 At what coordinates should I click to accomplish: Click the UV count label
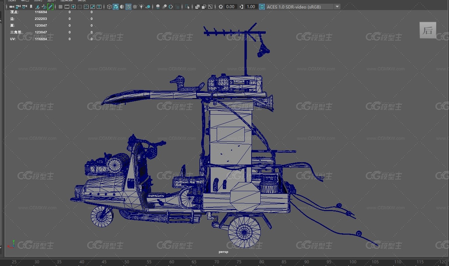[x=13, y=39]
